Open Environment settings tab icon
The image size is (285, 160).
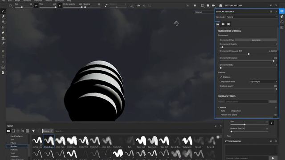[x=218, y=24]
